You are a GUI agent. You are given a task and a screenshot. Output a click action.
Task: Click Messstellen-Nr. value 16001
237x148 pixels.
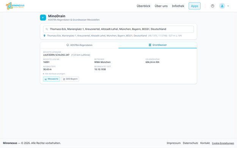coord(46,62)
